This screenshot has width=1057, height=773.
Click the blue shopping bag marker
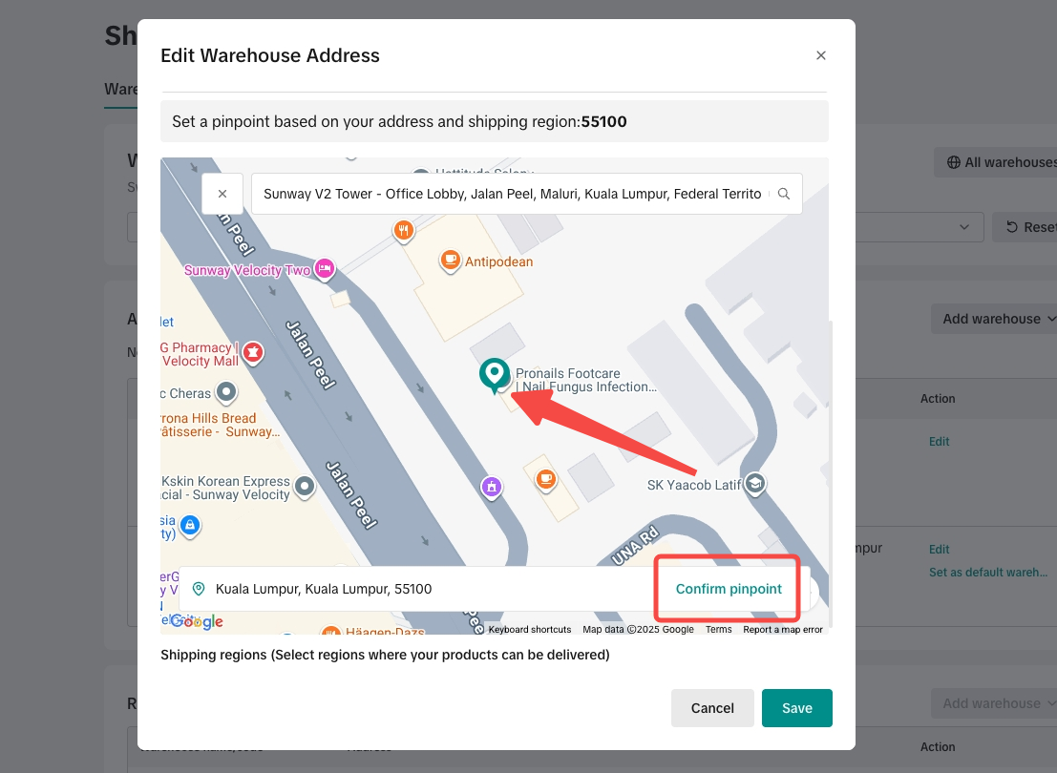click(x=190, y=526)
